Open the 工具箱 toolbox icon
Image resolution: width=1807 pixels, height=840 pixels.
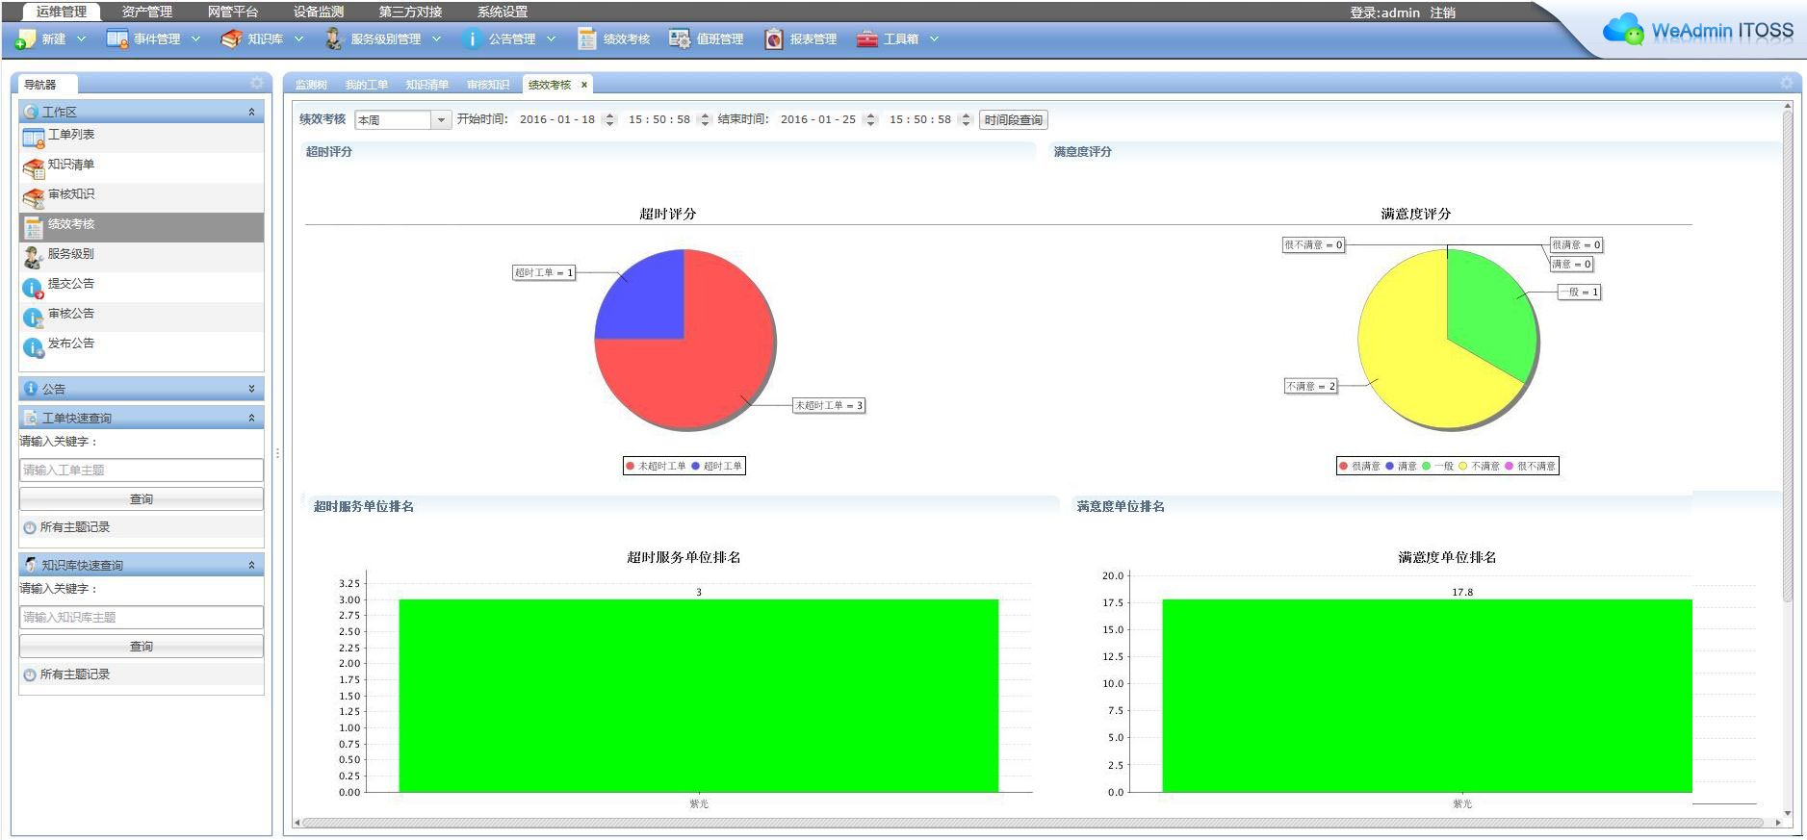(x=867, y=39)
